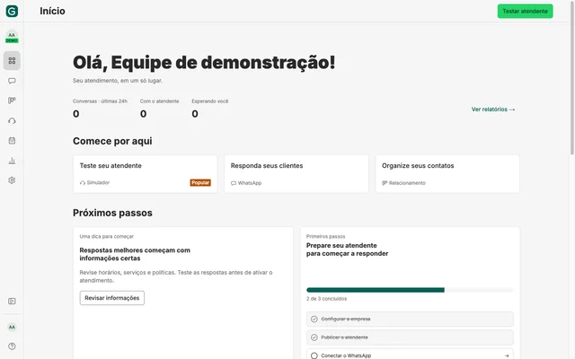Click the Revisar informações button
575x359 pixels.
tap(112, 298)
